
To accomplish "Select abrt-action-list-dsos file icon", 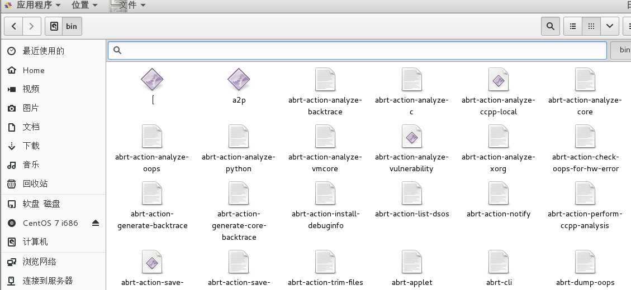I will tap(412, 193).
